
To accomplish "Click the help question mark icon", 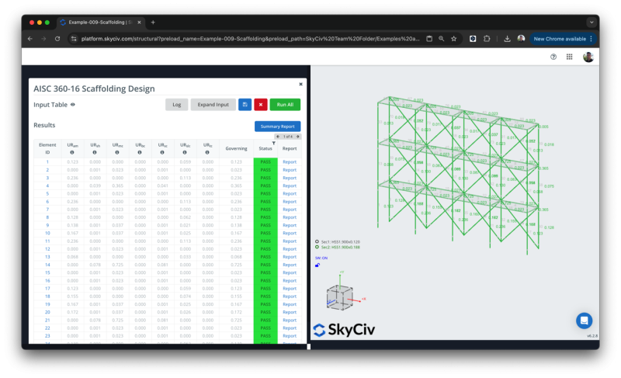I will pyautogui.click(x=553, y=57).
